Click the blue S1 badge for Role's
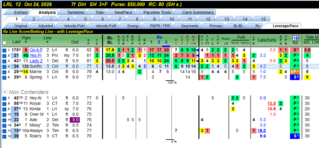 point(294,136)
